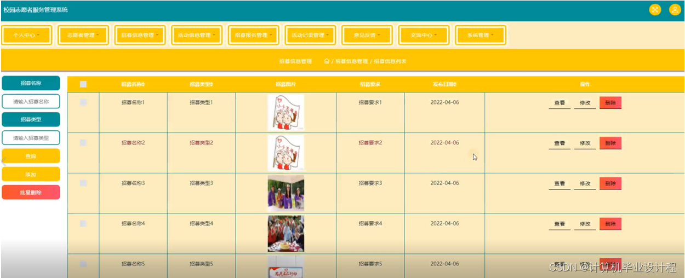Toggle the select-all checkbox in the table header
Screen dimensions: 685x278
pos(83,84)
